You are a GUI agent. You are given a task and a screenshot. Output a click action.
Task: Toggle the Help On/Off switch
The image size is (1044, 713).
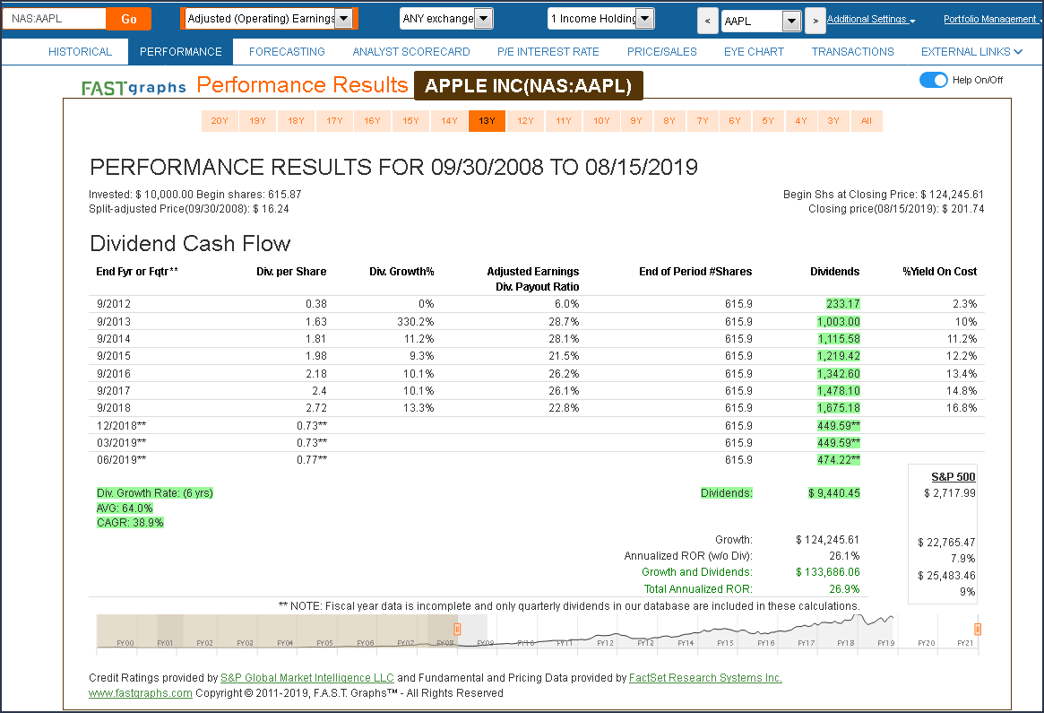pos(933,80)
